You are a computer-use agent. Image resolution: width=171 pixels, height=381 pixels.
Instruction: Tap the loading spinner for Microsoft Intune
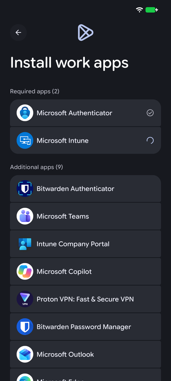coord(150,140)
